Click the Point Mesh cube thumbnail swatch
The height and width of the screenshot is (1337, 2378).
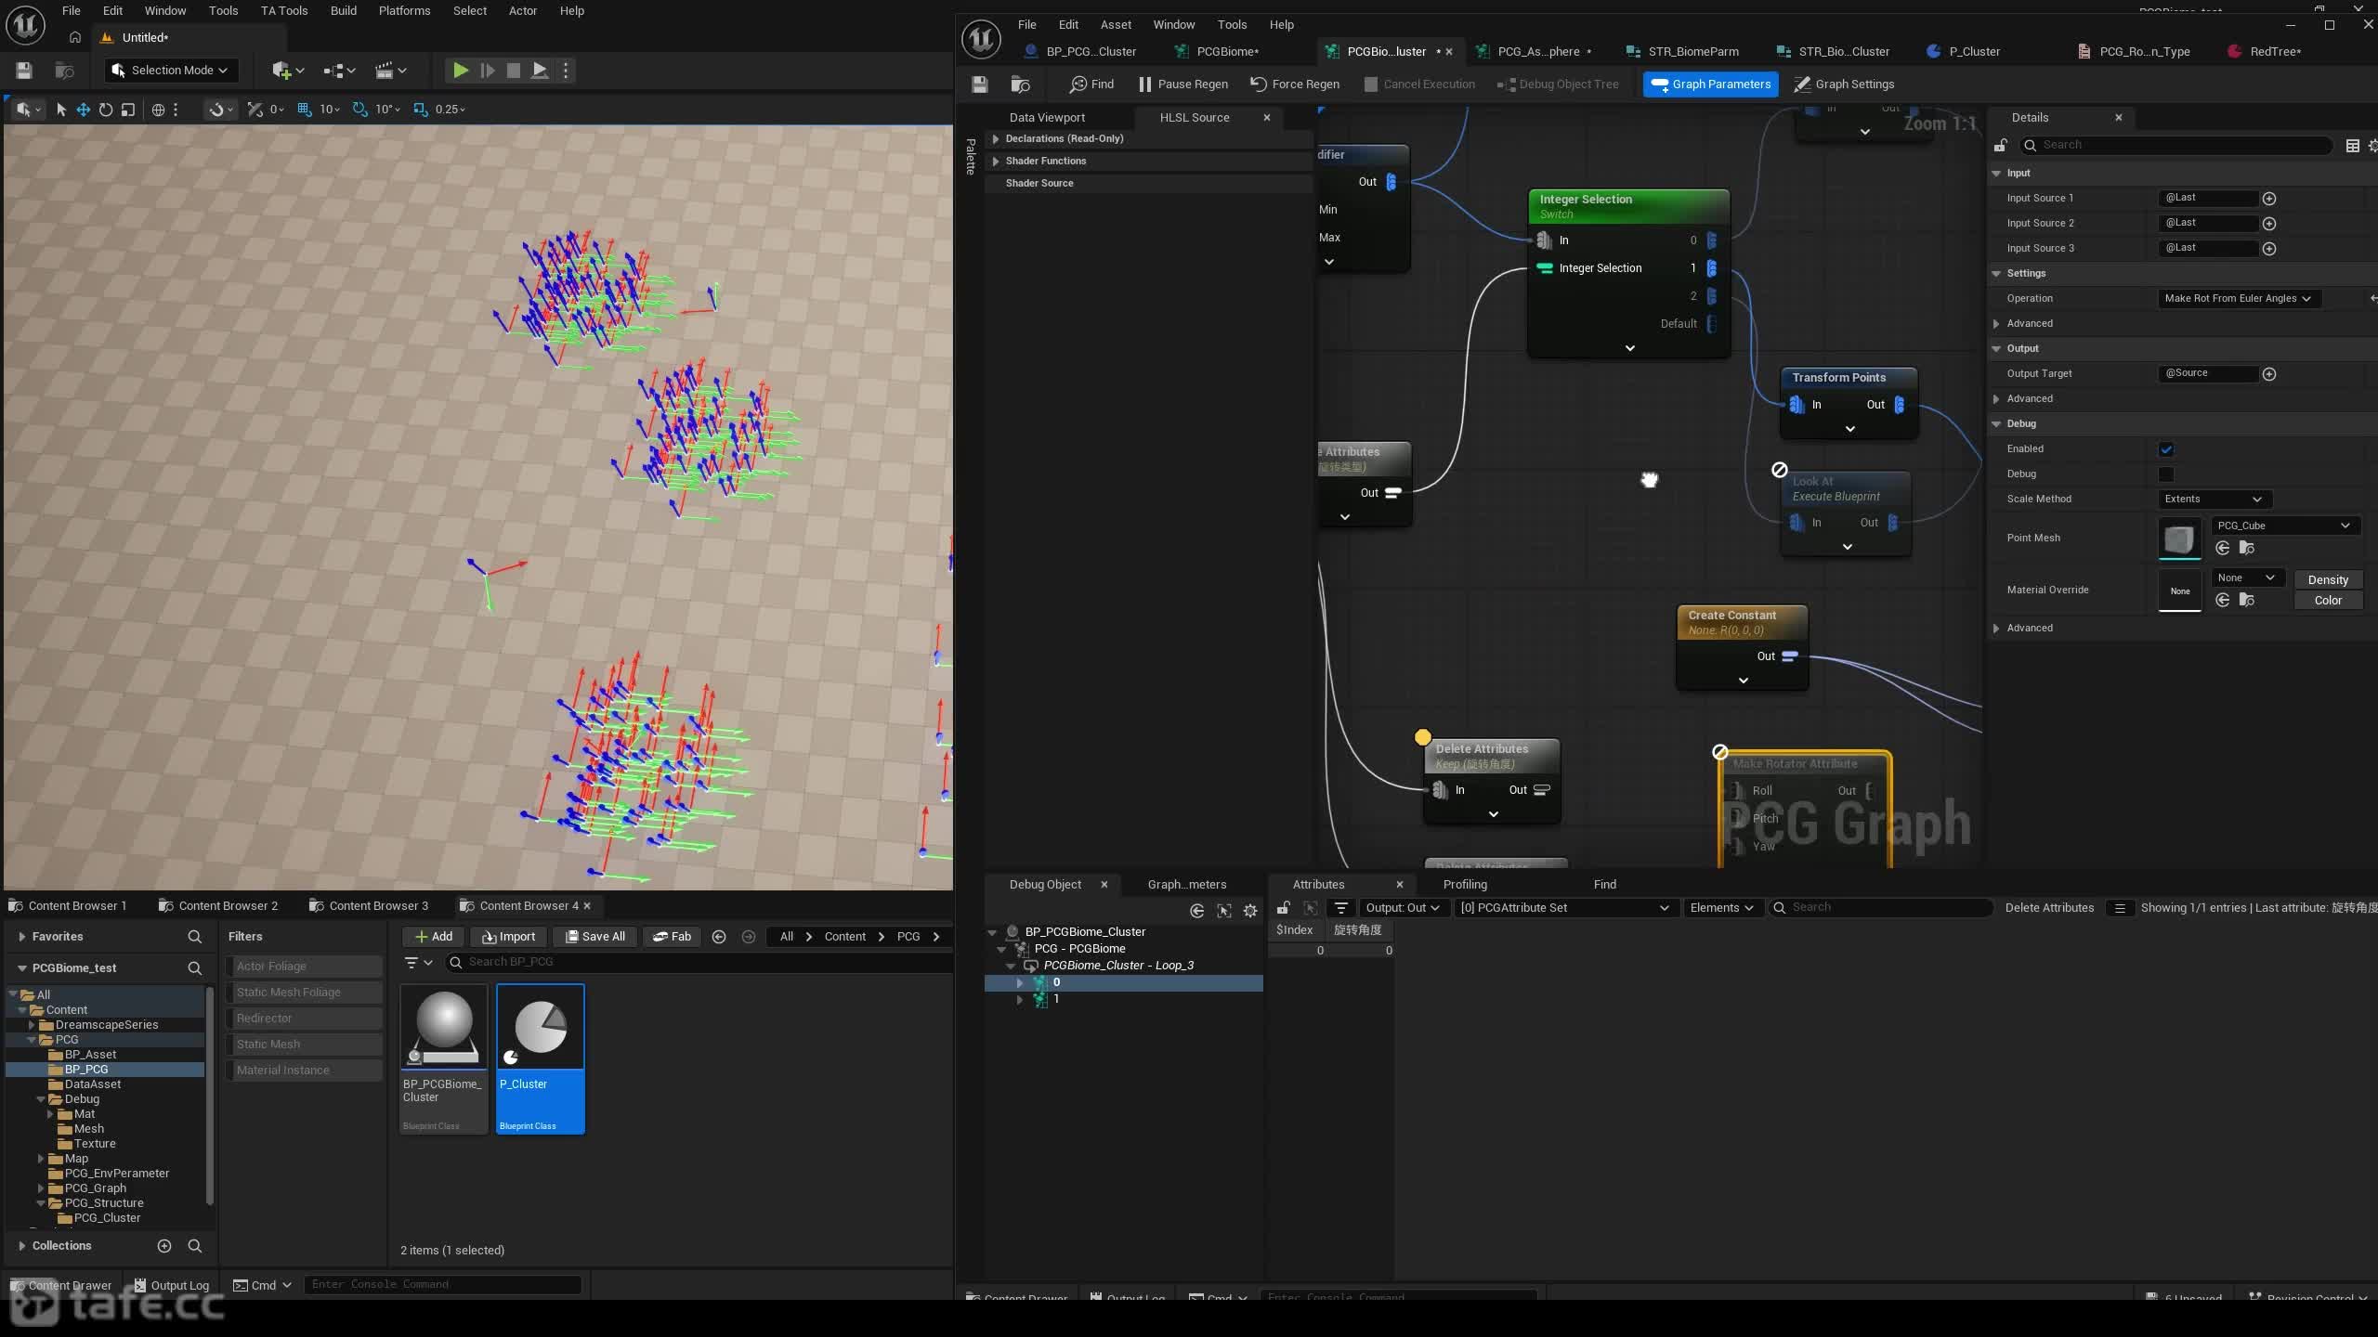coord(2178,539)
